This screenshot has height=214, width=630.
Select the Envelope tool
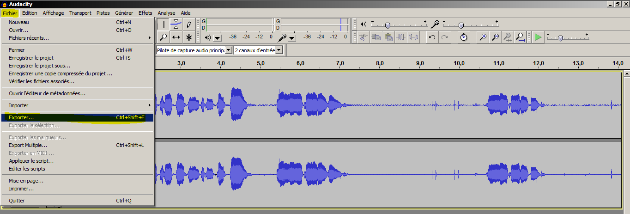[176, 24]
